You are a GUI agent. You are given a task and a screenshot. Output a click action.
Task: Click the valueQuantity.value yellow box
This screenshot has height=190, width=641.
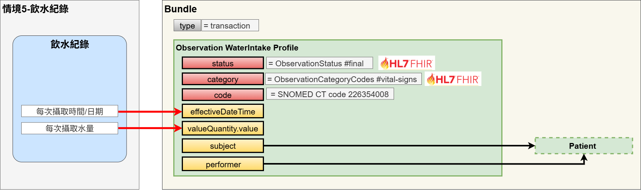[223, 128]
